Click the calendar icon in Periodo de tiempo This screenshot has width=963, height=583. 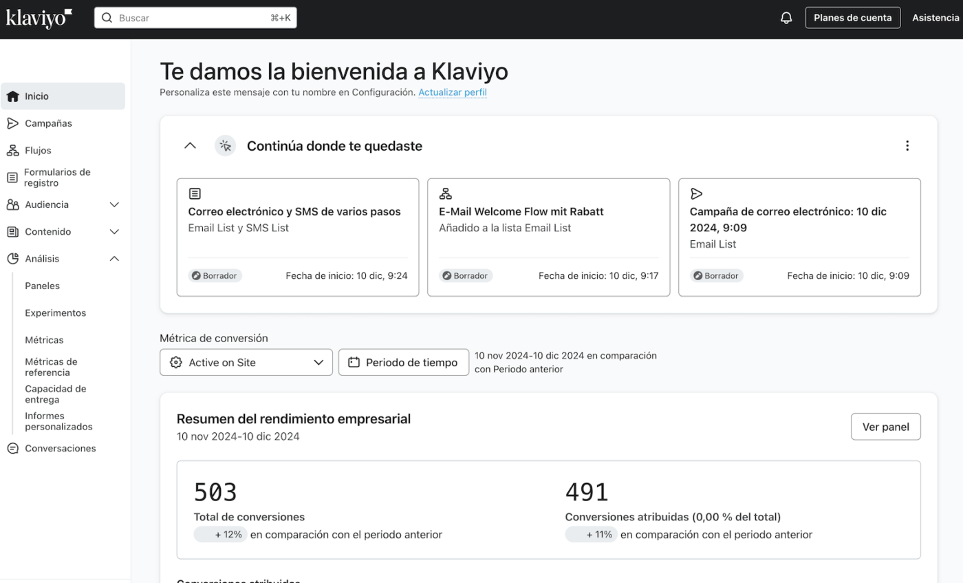click(354, 363)
